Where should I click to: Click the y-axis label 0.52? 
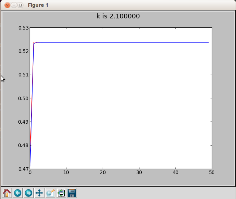coord(23,51)
